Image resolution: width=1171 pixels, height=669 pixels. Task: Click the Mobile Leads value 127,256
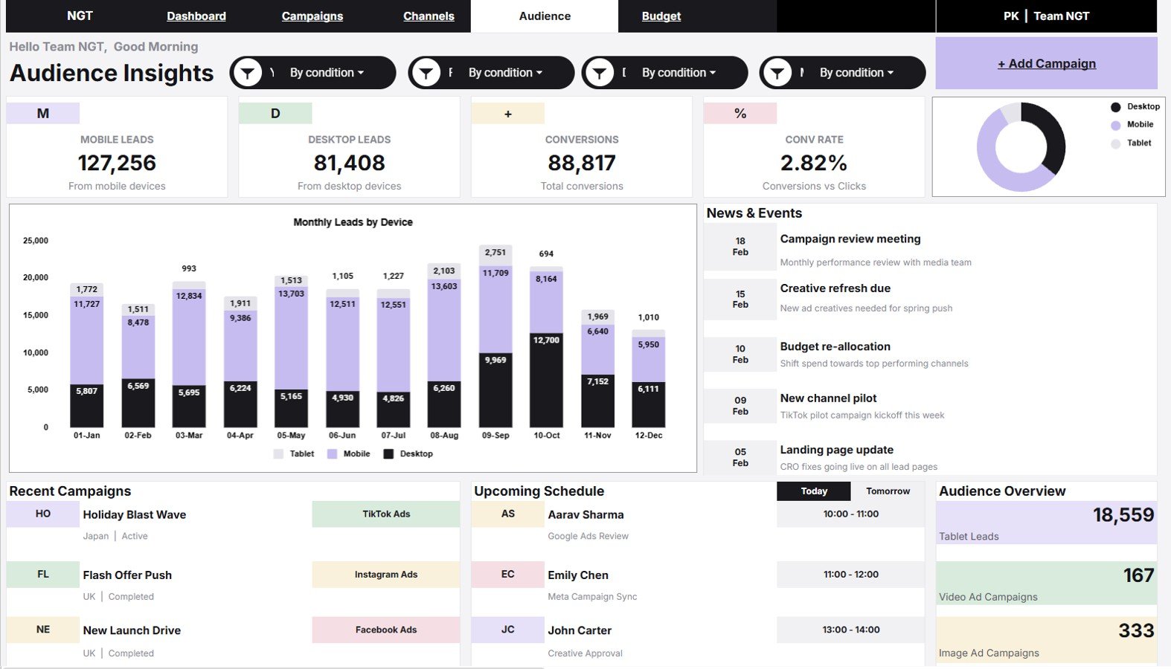[x=117, y=163]
